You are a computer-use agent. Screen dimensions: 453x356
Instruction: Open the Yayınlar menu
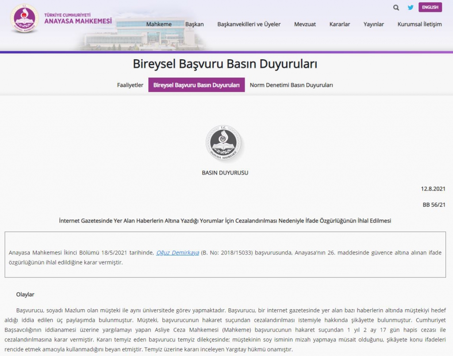click(x=373, y=24)
